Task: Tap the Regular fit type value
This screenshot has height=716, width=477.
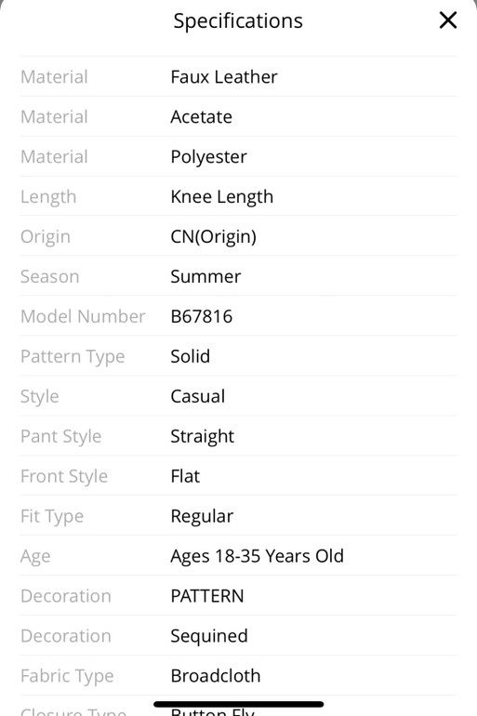Action: point(202,517)
